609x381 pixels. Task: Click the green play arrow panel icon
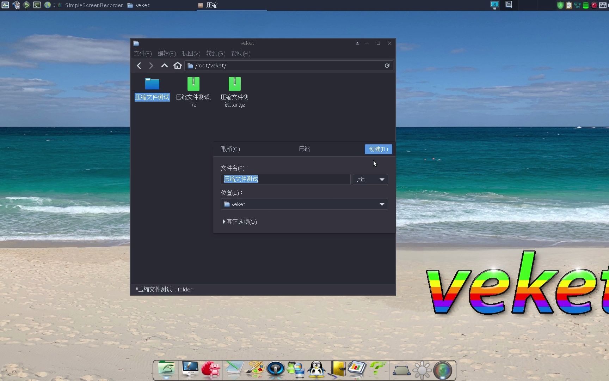26,5
